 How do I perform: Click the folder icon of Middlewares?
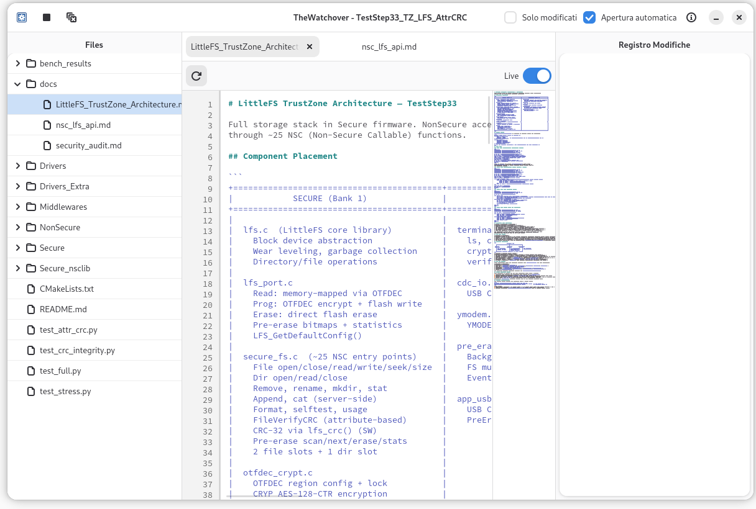[31, 207]
